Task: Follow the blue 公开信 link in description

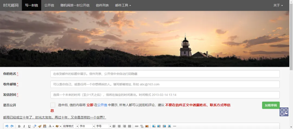Action: [x=102, y=105]
